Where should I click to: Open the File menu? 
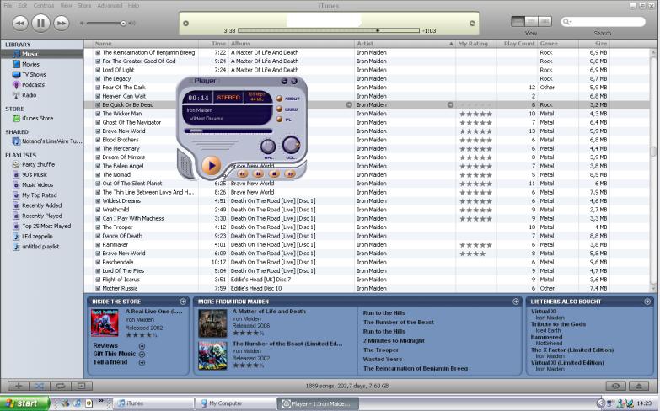click(x=8, y=5)
